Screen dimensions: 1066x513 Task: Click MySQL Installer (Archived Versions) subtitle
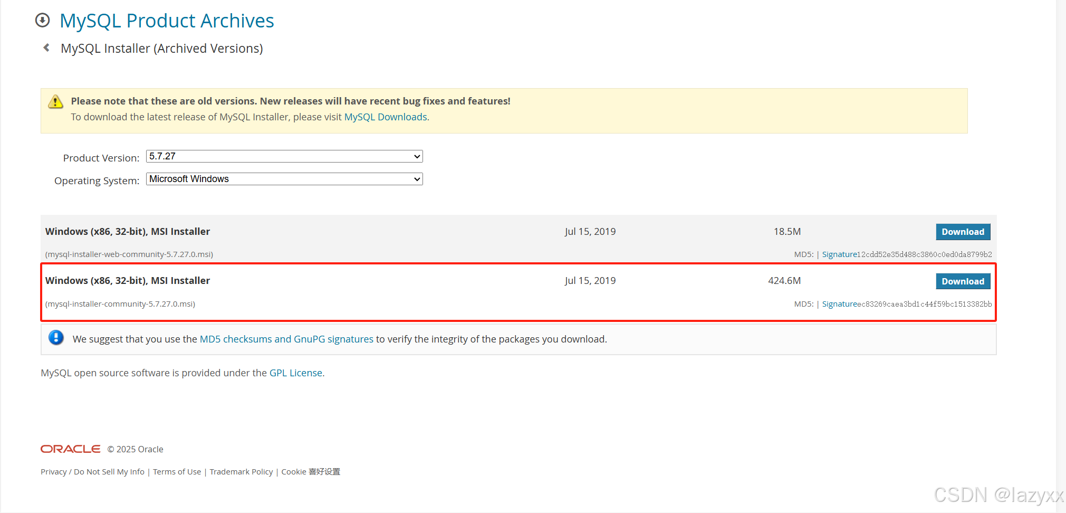(162, 49)
